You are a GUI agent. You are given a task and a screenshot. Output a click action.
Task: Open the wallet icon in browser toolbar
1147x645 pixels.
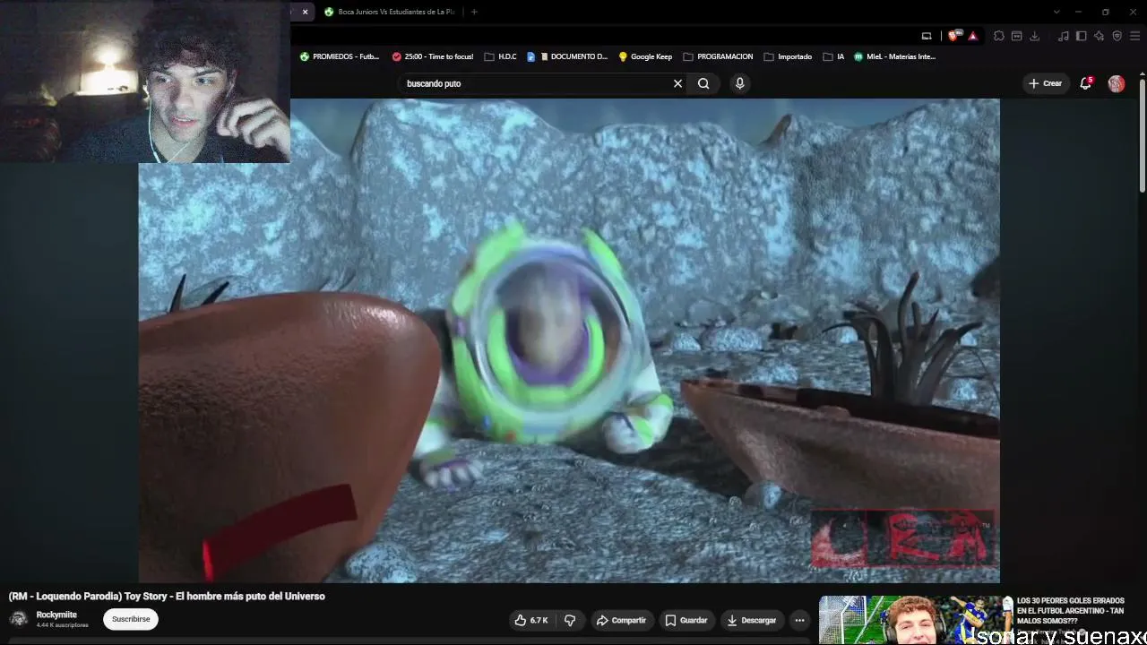(x=1016, y=36)
